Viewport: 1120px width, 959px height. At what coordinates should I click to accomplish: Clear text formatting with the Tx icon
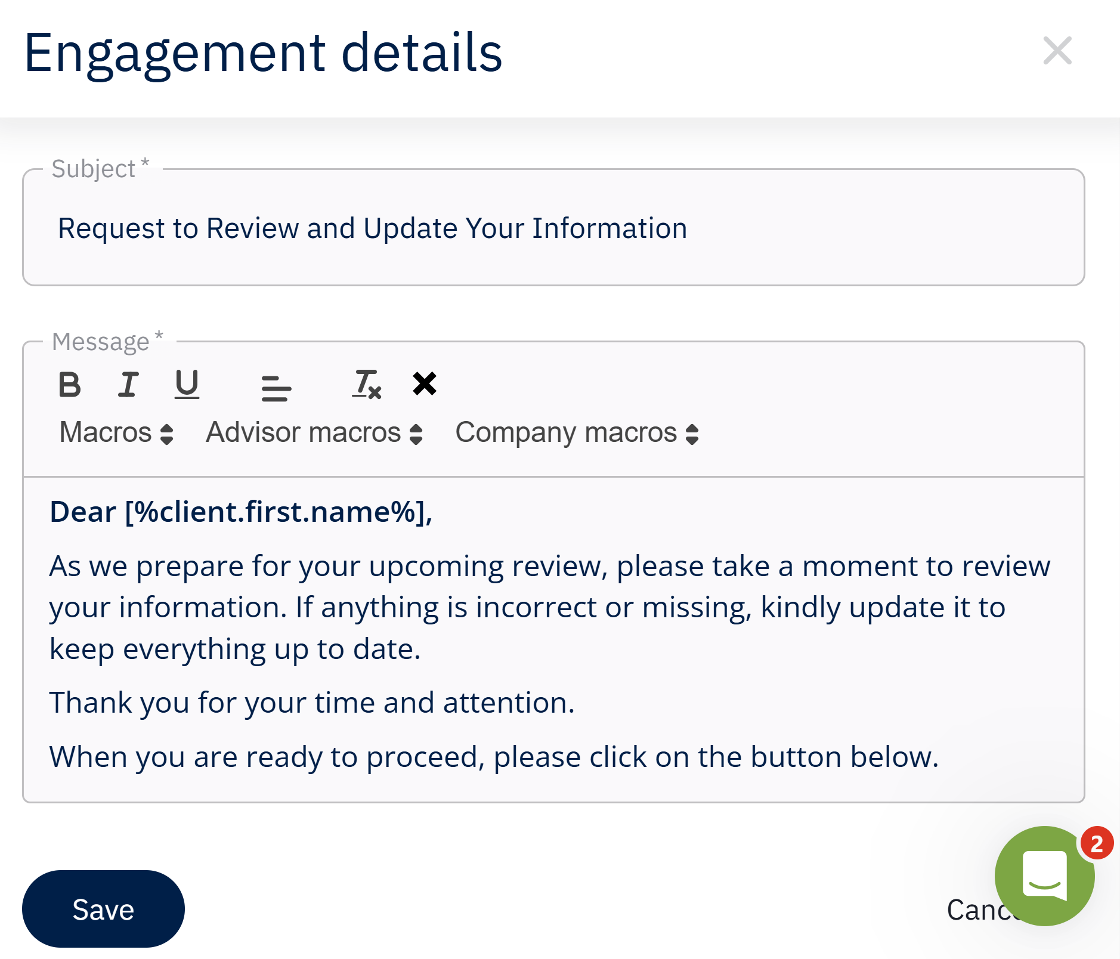tap(366, 385)
